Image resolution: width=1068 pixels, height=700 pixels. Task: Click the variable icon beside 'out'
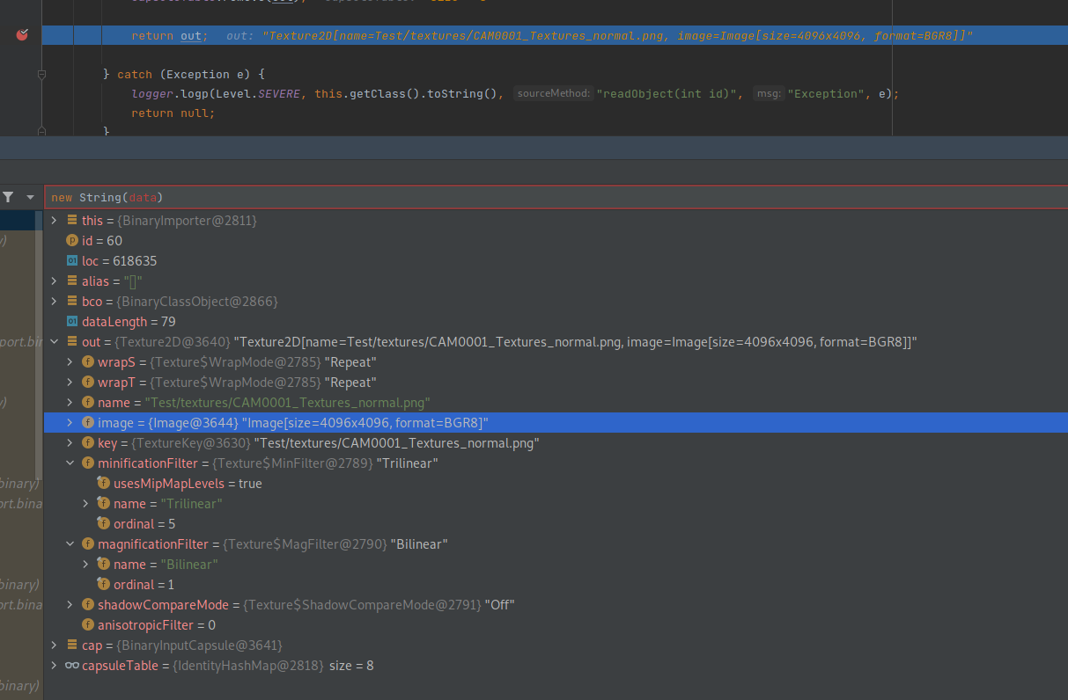71,342
